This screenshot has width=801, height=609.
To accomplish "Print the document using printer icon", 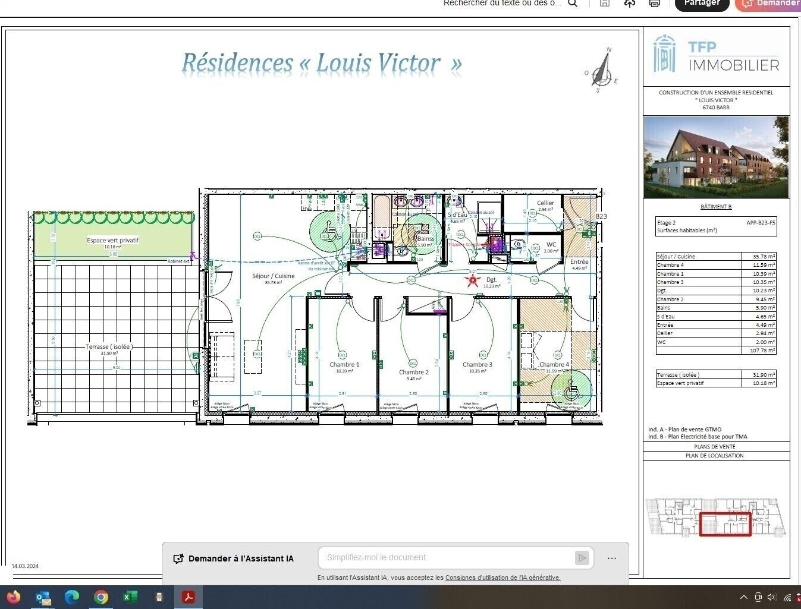I will pos(655,4).
